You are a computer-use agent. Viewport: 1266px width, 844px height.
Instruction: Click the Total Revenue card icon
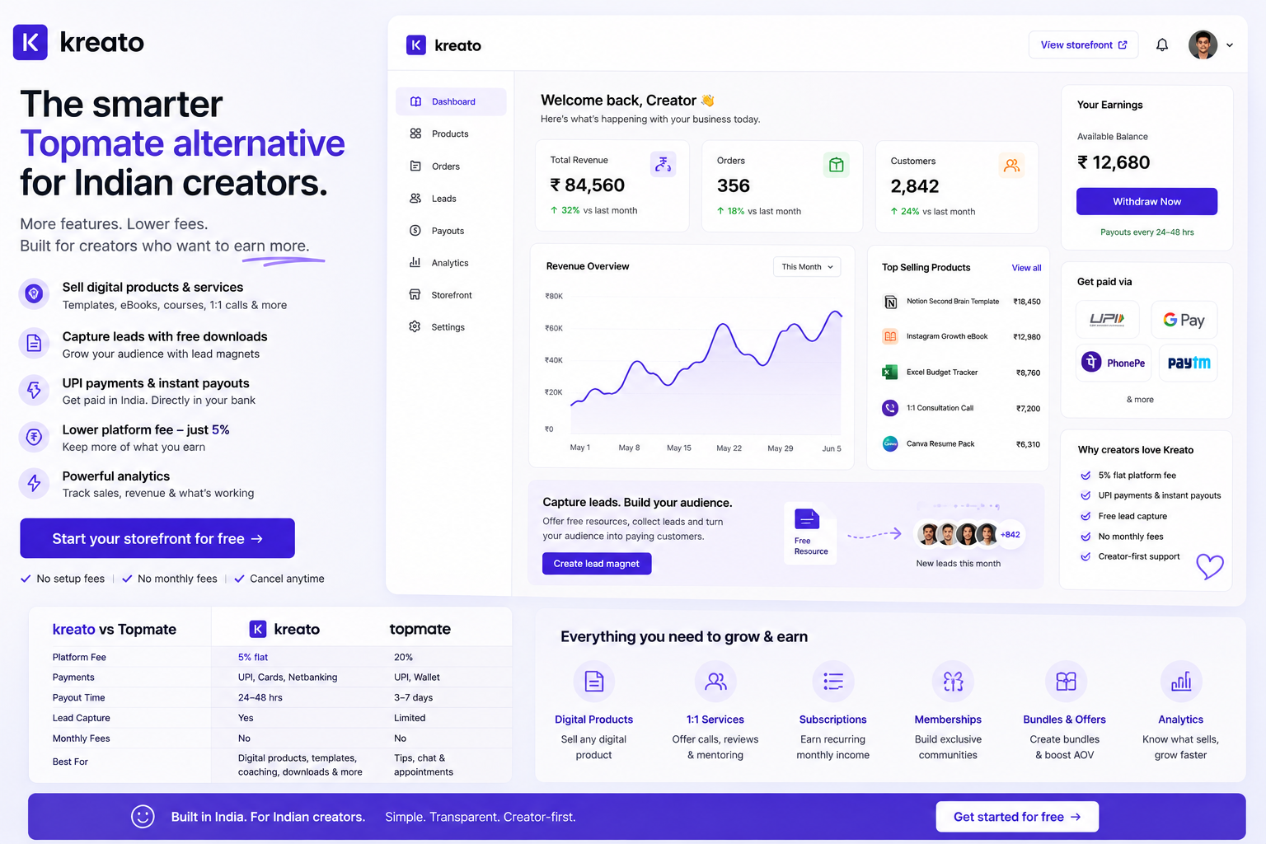[x=663, y=165]
